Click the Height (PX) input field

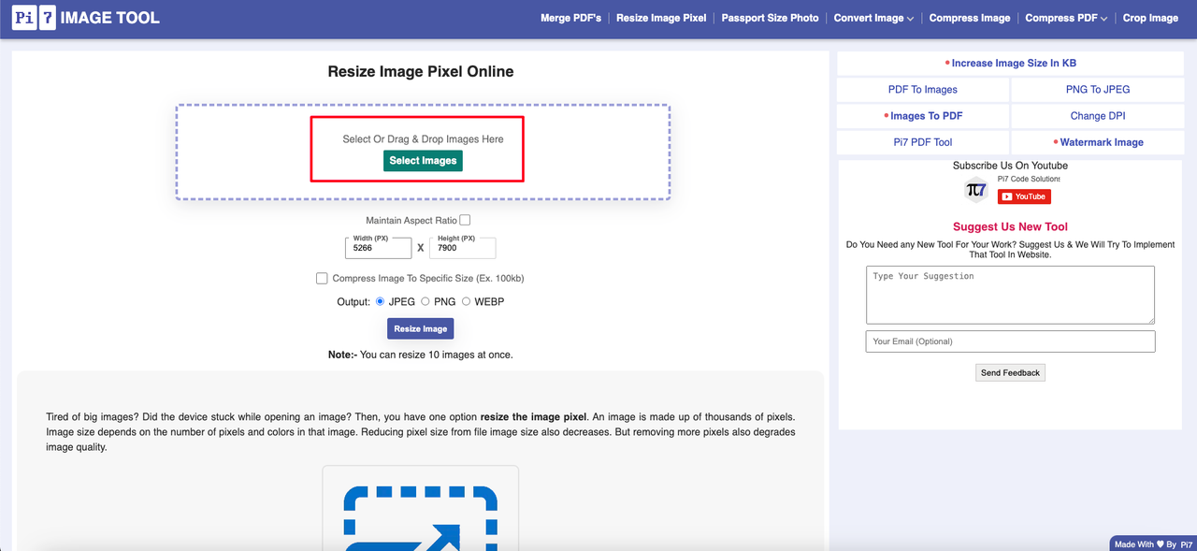click(x=462, y=247)
